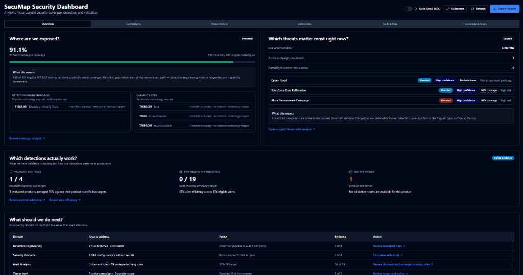Open scoped Threat Intel analysis link
The height and width of the screenshot is (275, 523).
coord(292,129)
